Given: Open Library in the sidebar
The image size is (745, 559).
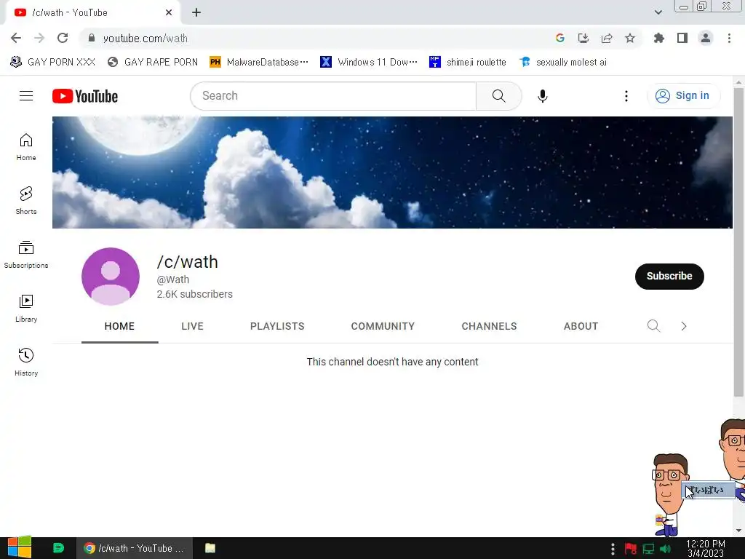Looking at the screenshot, I should coord(26,309).
